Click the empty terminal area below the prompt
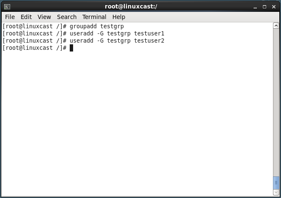 point(137,124)
